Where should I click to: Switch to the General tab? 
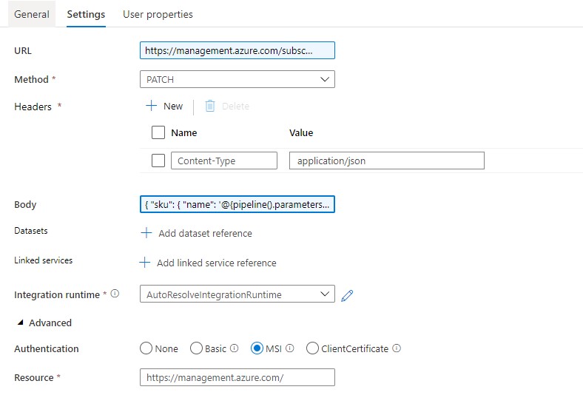coord(32,14)
